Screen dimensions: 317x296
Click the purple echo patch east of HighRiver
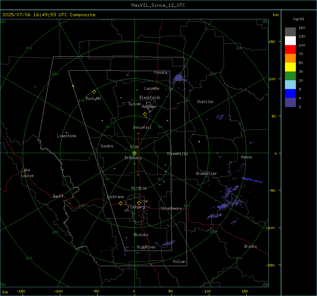coord(168,243)
